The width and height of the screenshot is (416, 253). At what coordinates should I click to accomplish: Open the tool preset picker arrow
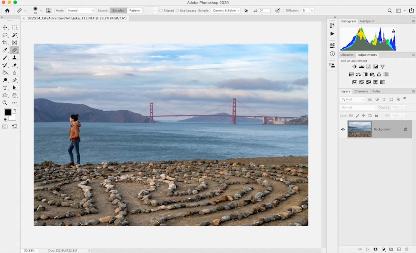25,11
